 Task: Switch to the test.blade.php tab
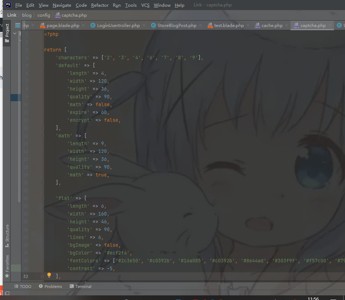229,26
